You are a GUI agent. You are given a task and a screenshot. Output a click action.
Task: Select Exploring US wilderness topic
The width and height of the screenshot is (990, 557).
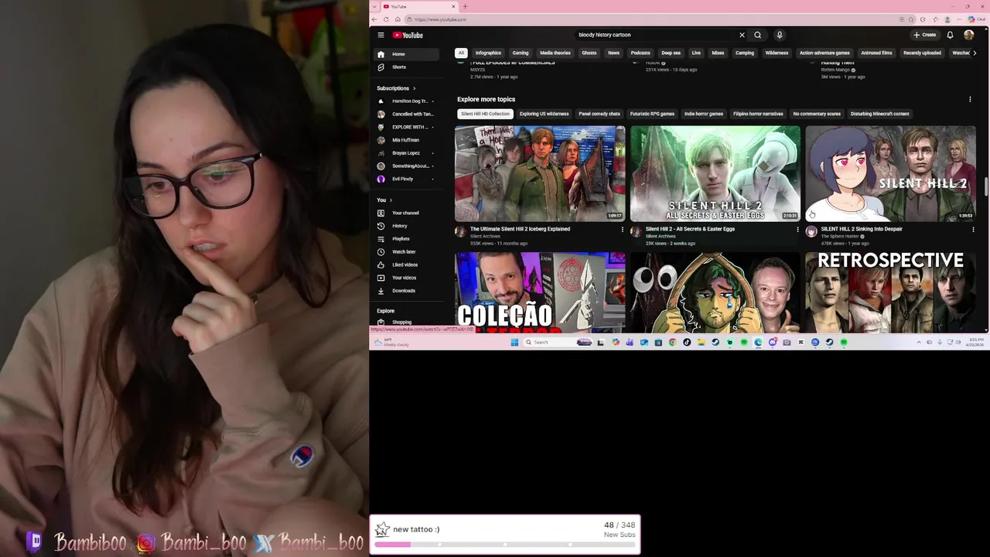[x=544, y=114]
